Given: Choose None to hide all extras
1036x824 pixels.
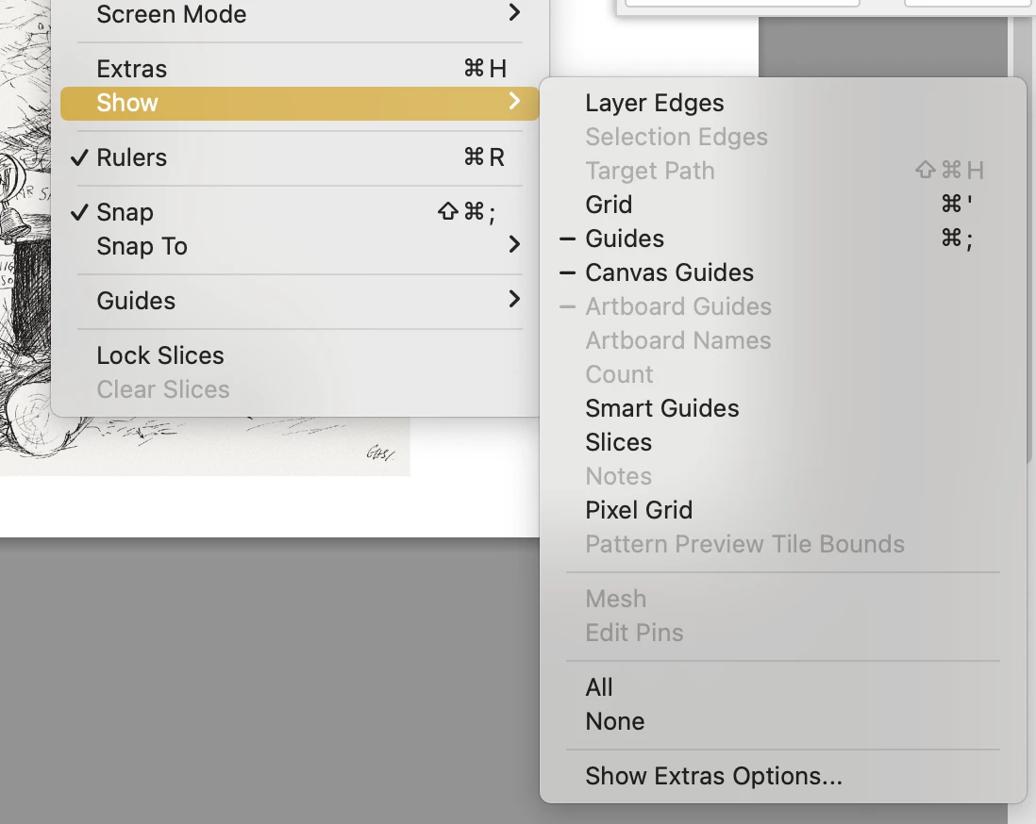Looking at the screenshot, I should pos(614,721).
